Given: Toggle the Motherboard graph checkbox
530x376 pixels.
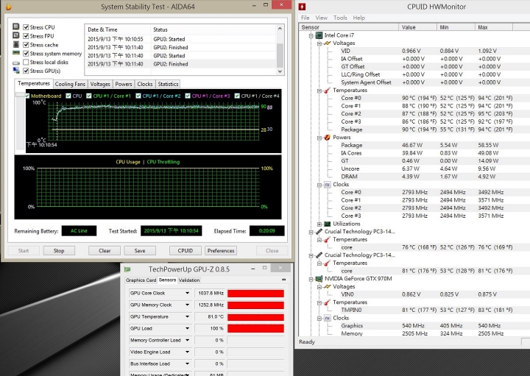Looking at the screenshot, I should [28, 96].
